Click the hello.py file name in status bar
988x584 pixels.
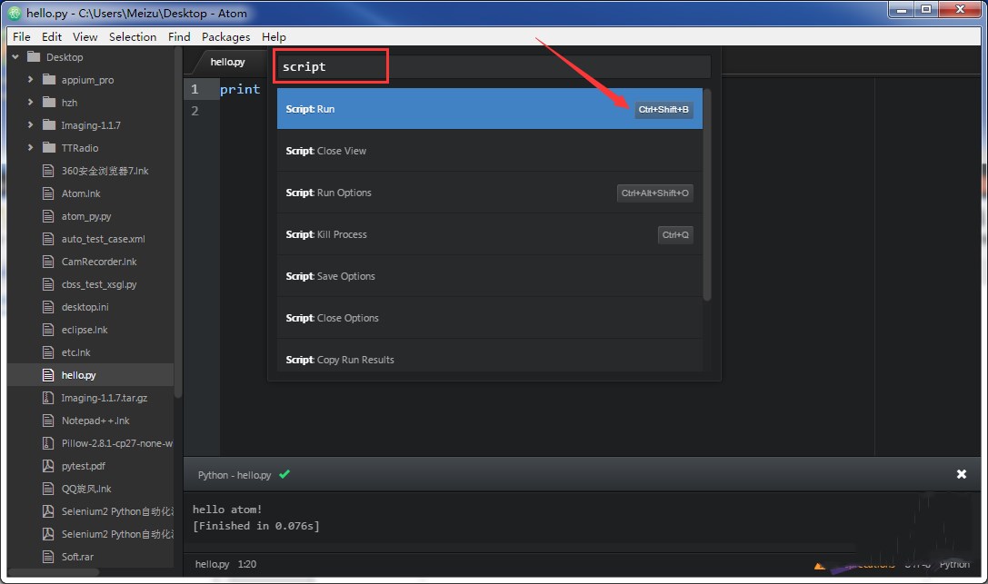[x=213, y=564]
